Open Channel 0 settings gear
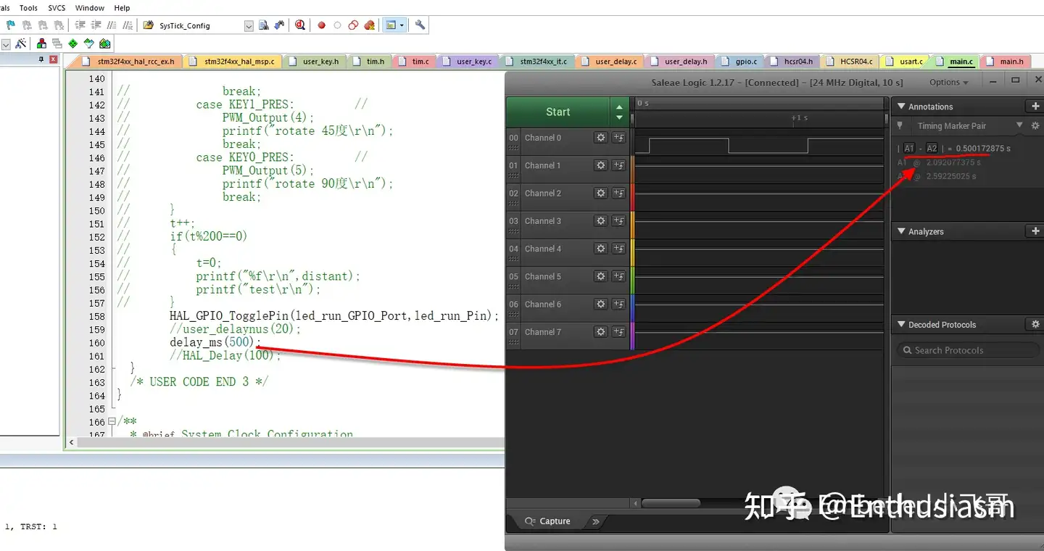The image size is (1044, 551). [x=600, y=138]
